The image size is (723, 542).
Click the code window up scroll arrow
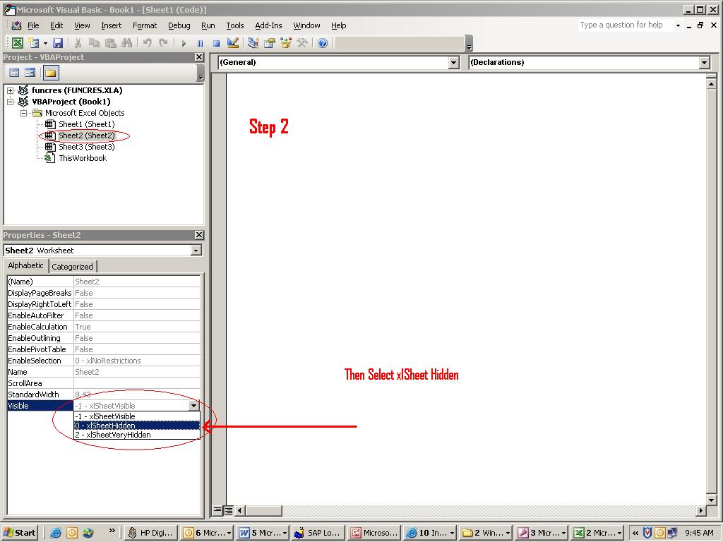point(711,83)
